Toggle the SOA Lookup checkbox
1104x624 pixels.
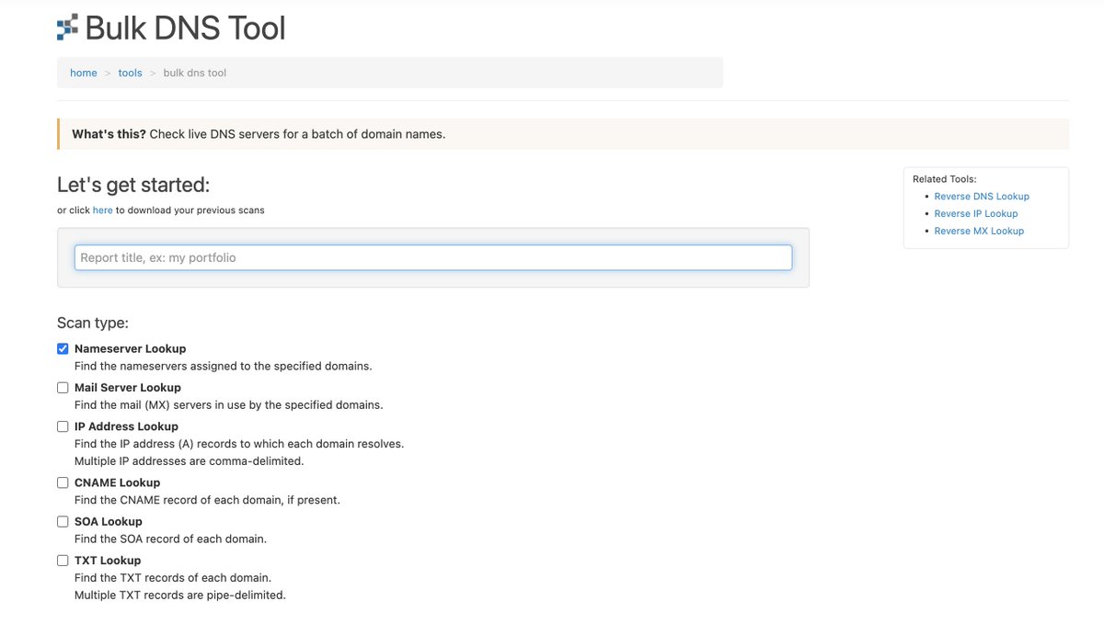(63, 521)
